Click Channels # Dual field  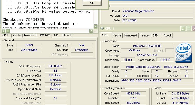(x=82, y=45)
